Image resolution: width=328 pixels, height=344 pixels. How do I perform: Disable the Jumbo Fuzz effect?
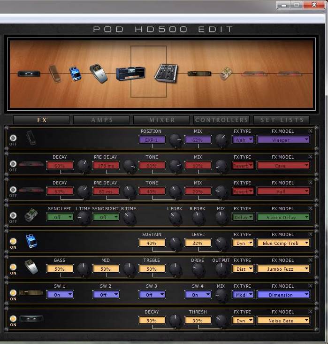tap(13, 267)
